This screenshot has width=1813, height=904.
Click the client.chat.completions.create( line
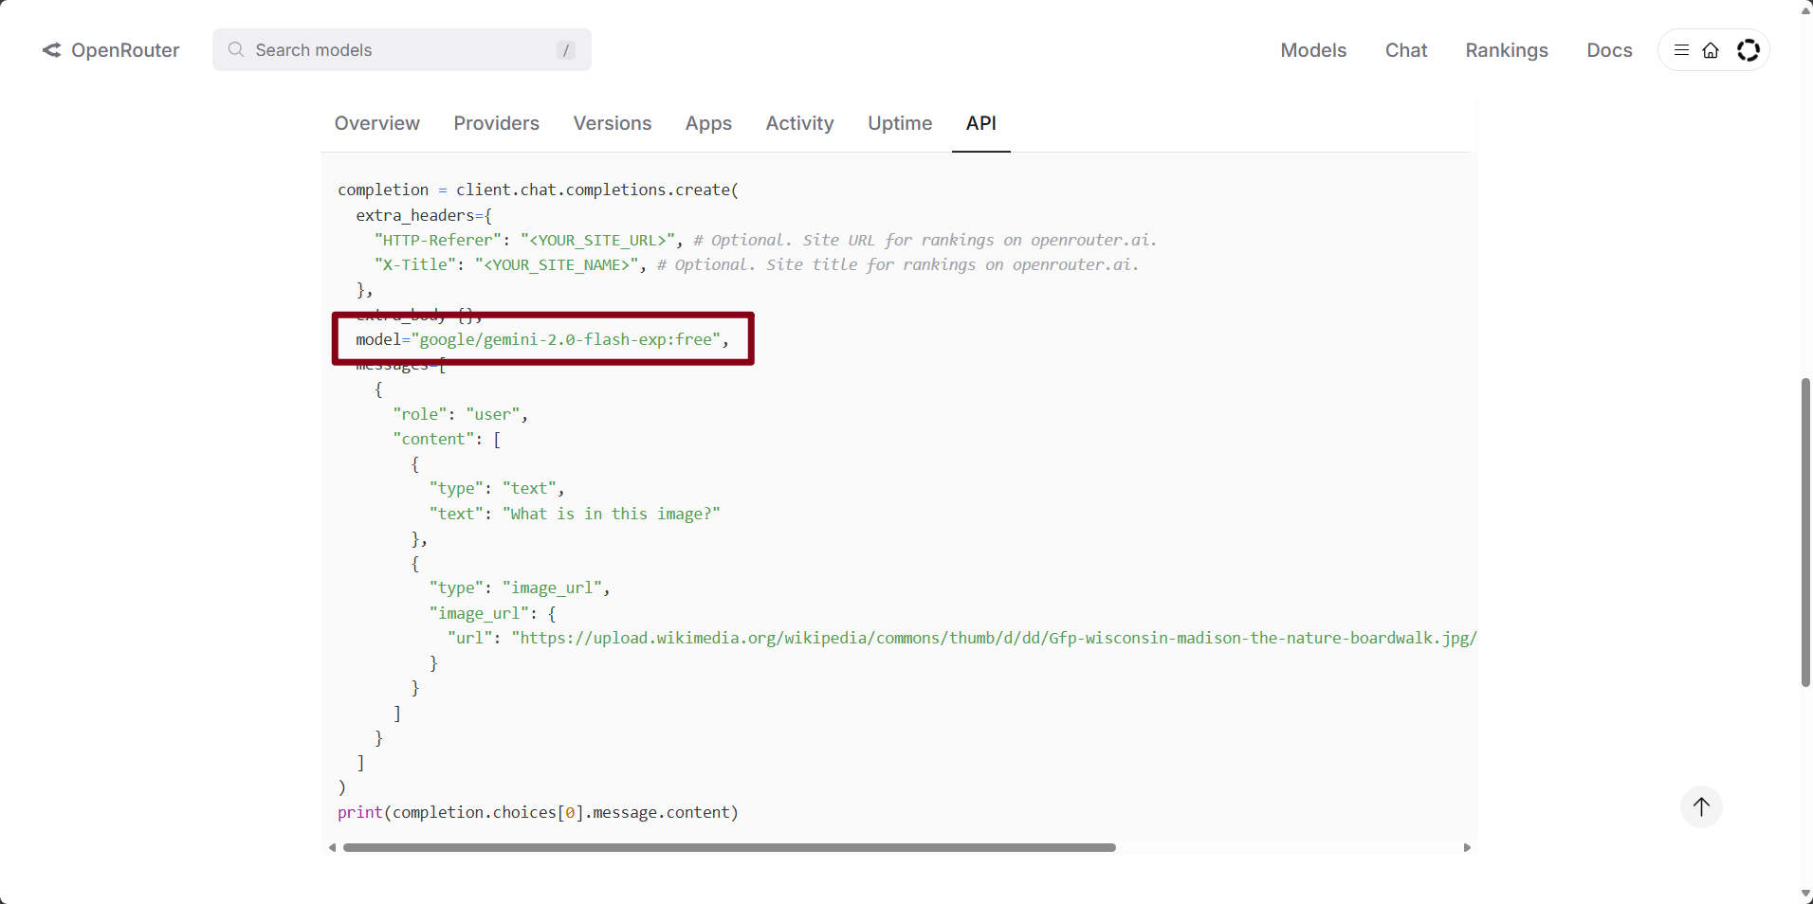coord(538,190)
